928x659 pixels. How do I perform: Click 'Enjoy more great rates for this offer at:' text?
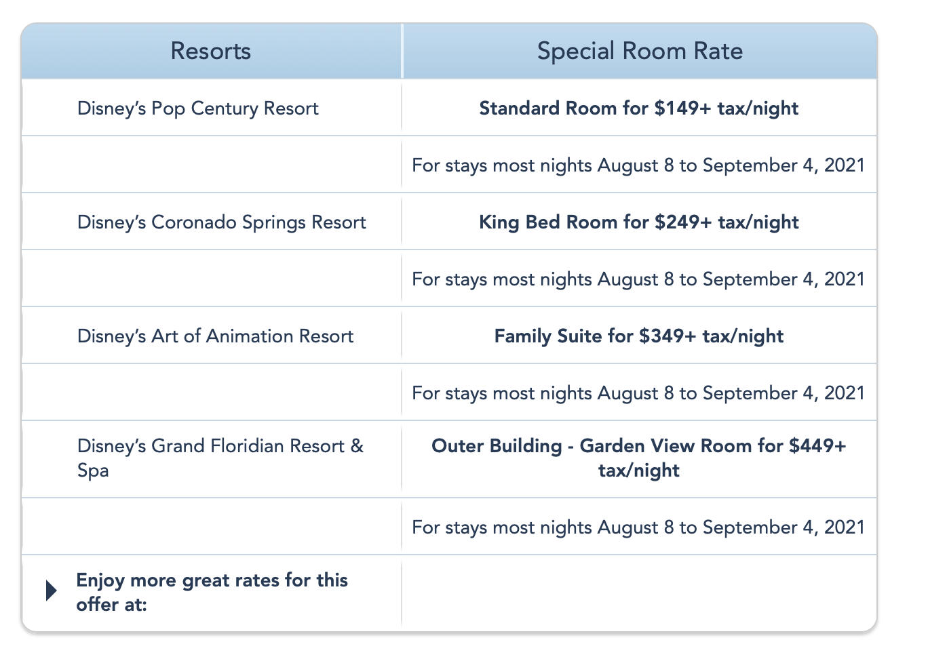212,592
